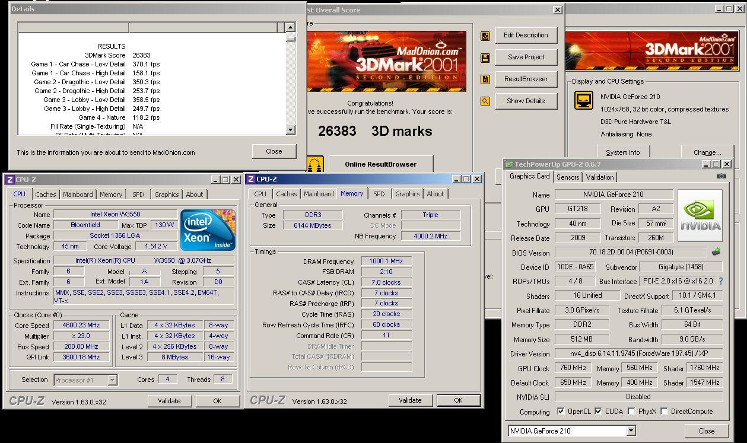Switch to the GPU-Z Sensors tab
Viewport: 747px width, 443px height.
(x=568, y=177)
